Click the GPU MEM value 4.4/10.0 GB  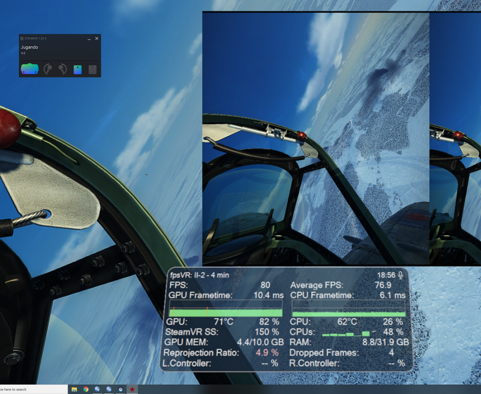pyautogui.click(x=260, y=342)
